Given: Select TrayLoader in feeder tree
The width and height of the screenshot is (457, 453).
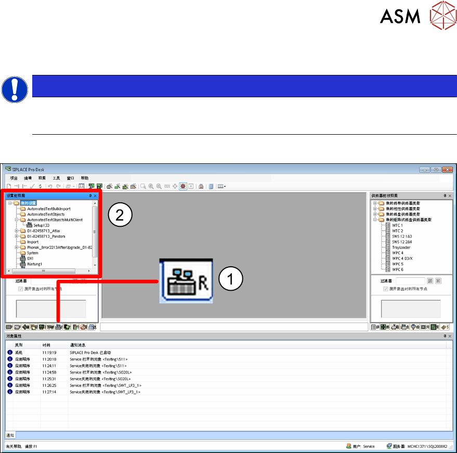Looking at the screenshot, I should click(401, 247).
